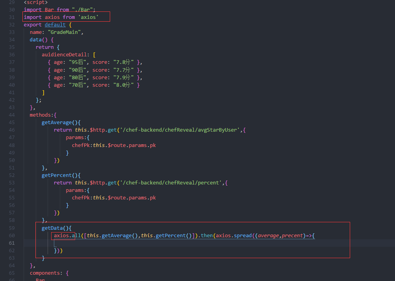Click 'chefPk' on line 48
The image size is (395, 281).
(81, 145)
